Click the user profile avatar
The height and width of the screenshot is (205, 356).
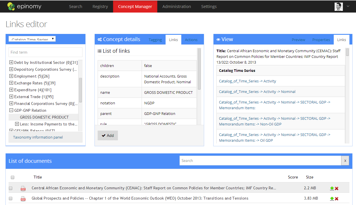(x=339, y=6)
